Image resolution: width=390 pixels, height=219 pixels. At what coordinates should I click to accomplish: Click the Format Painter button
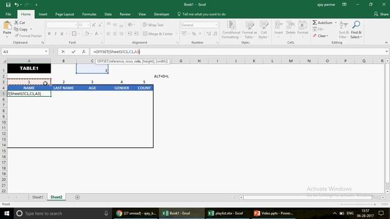click(x=28, y=36)
